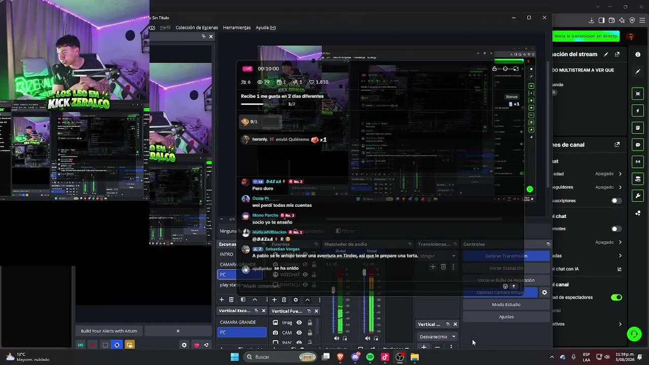Add transition with Vertical transitions plus

[x=424, y=347]
